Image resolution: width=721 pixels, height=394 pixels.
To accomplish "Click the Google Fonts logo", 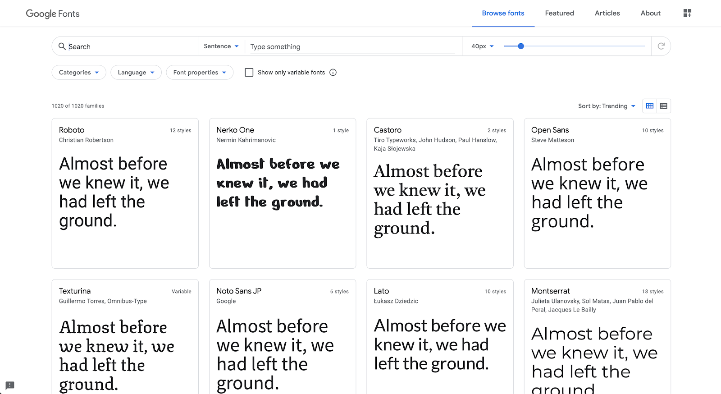I will point(53,14).
